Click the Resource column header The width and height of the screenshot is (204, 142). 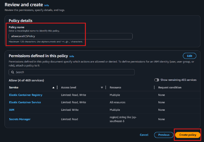(x=115, y=87)
